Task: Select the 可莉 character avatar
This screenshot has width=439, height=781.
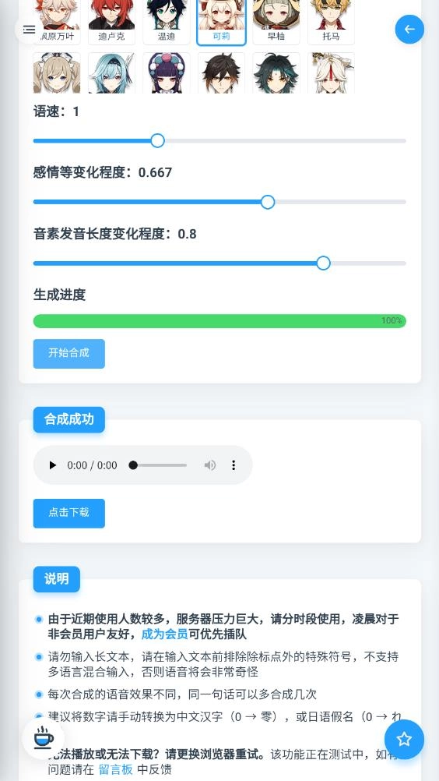Action: [221, 22]
